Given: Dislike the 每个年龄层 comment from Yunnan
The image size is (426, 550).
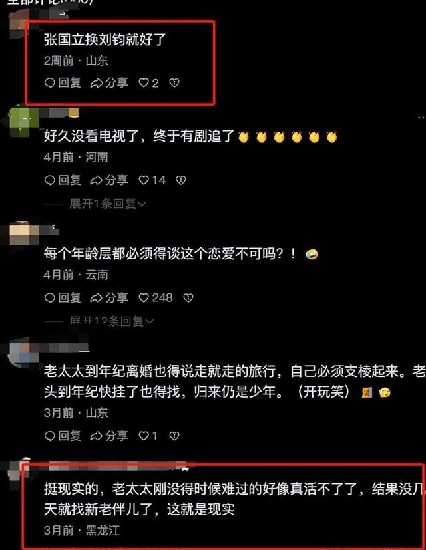Looking at the screenshot, I should (188, 298).
